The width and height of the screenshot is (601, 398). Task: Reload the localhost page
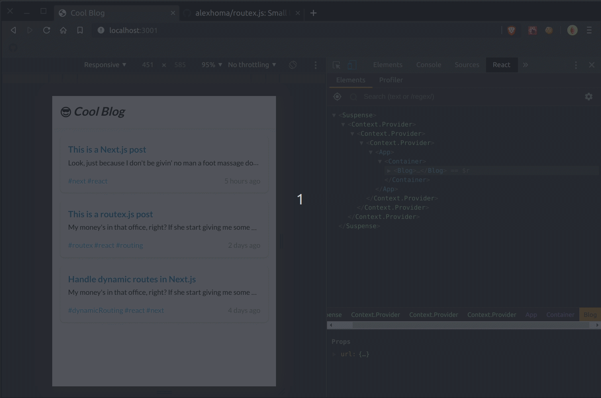[x=47, y=30]
